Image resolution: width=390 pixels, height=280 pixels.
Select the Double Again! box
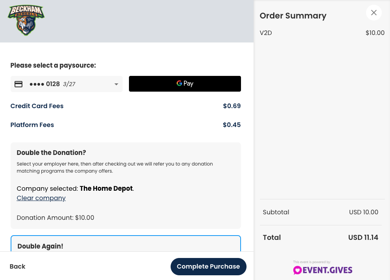125,243
